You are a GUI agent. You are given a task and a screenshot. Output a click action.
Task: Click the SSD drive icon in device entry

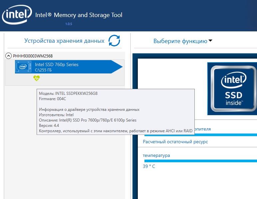point(23,67)
